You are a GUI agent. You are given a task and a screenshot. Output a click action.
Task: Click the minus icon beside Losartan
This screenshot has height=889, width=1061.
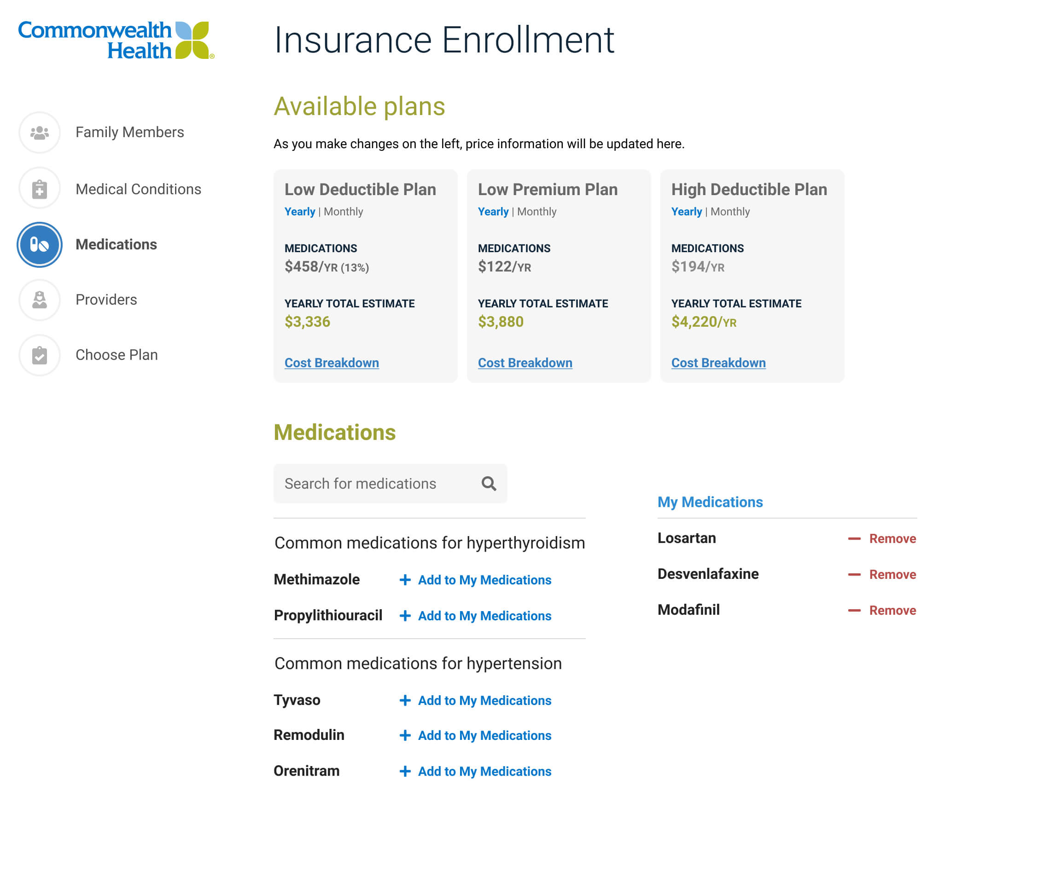coord(854,539)
